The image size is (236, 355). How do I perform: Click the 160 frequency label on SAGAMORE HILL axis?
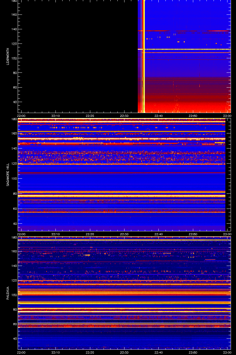14,133
